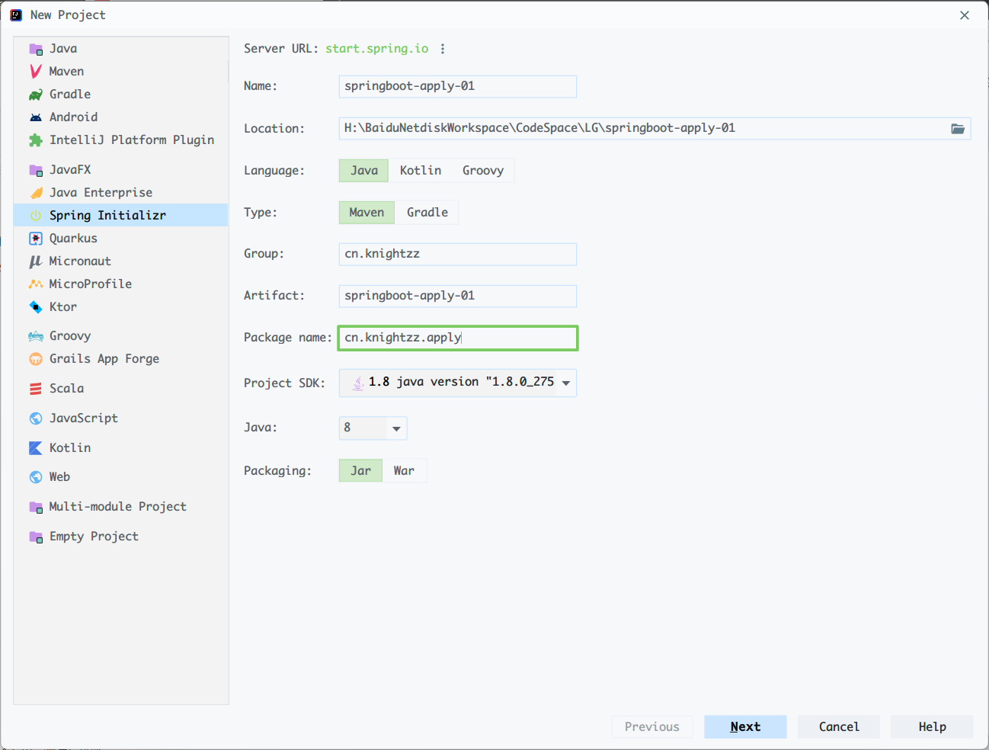Focus the Group input field

tap(457, 255)
